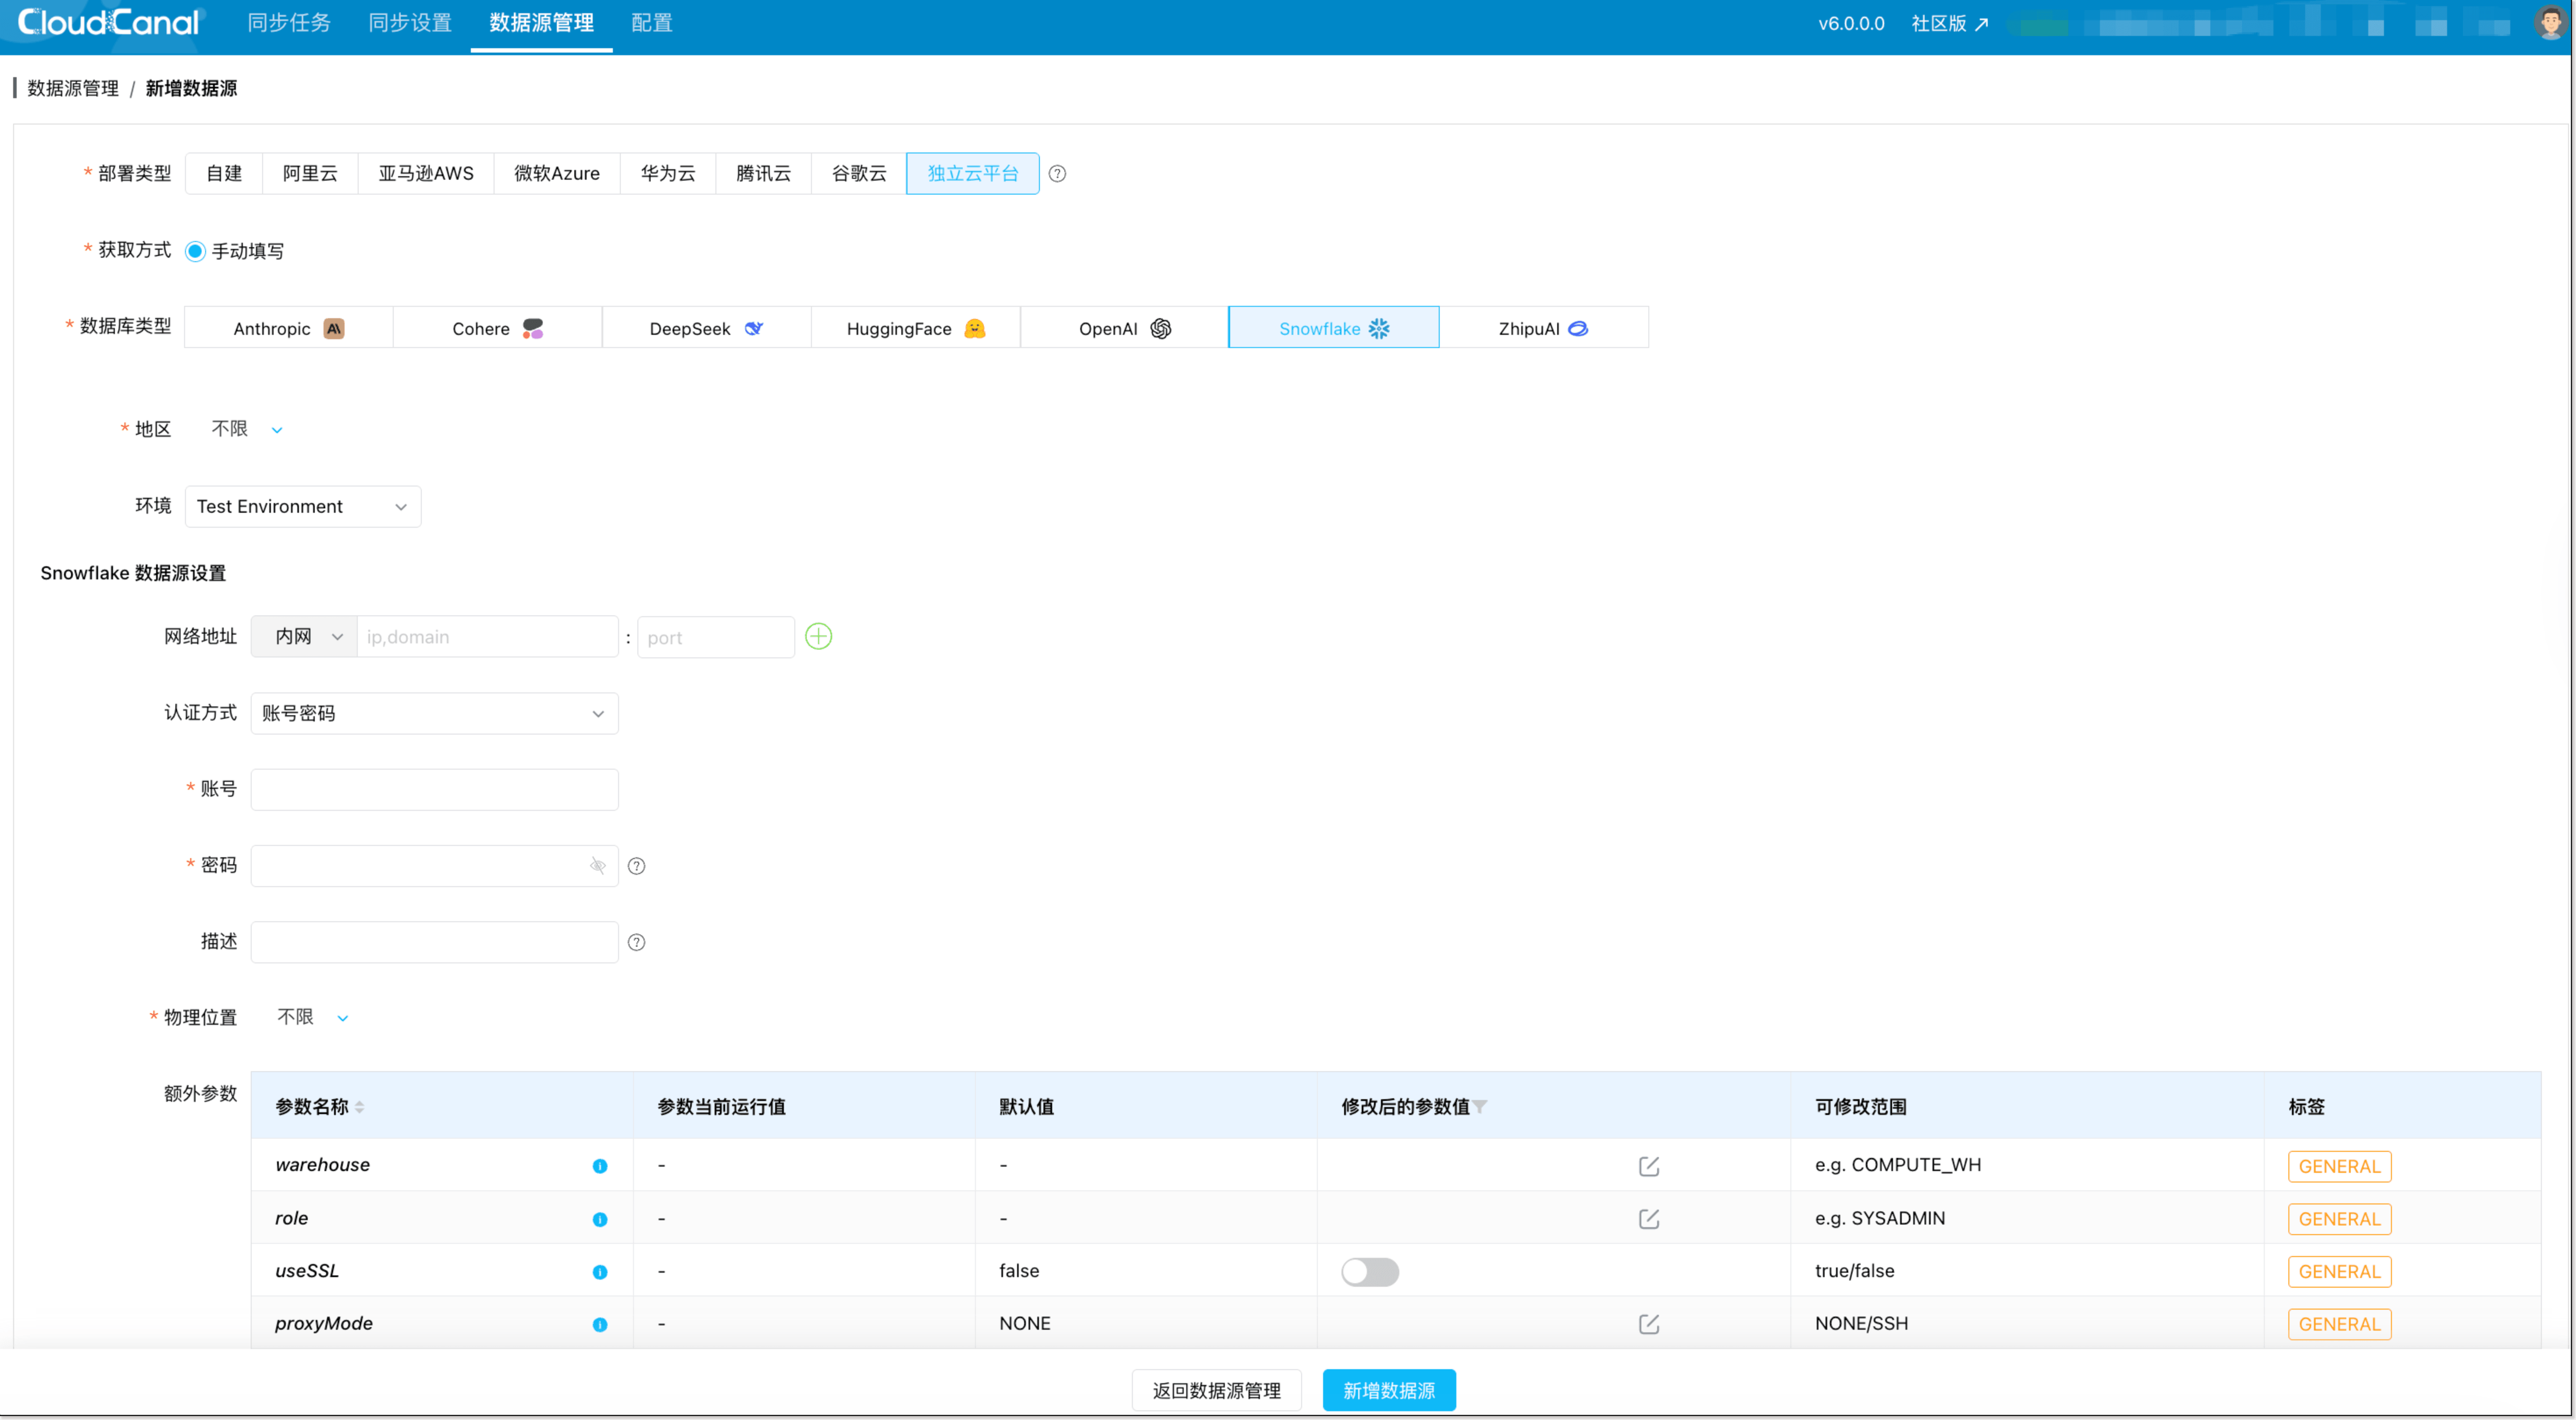This screenshot has width=2576, height=1420.
Task: Expand the 物理位置 dropdown
Action: click(312, 1017)
